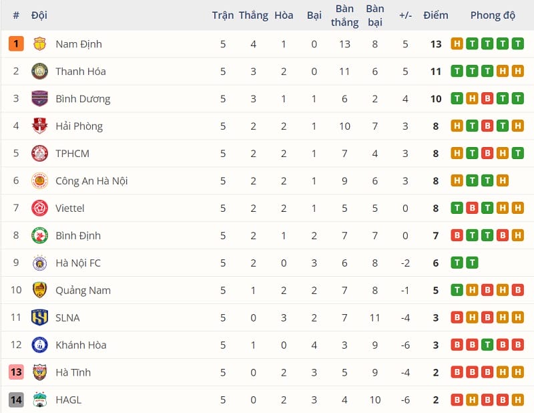Image resolution: width=534 pixels, height=413 pixels.
Task: Click the Thanh Hóa team crest
Action: (x=40, y=72)
